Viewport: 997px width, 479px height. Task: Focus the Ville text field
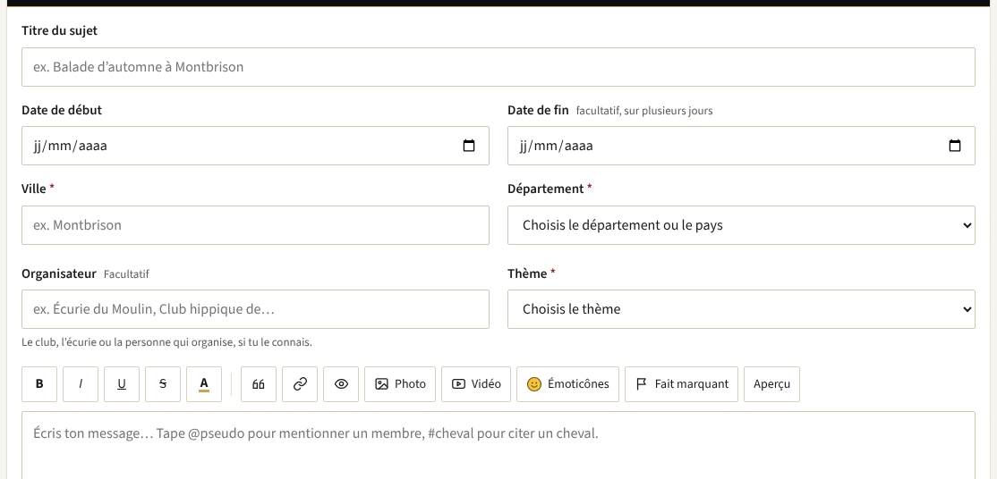pyautogui.click(x=256, y=225)
